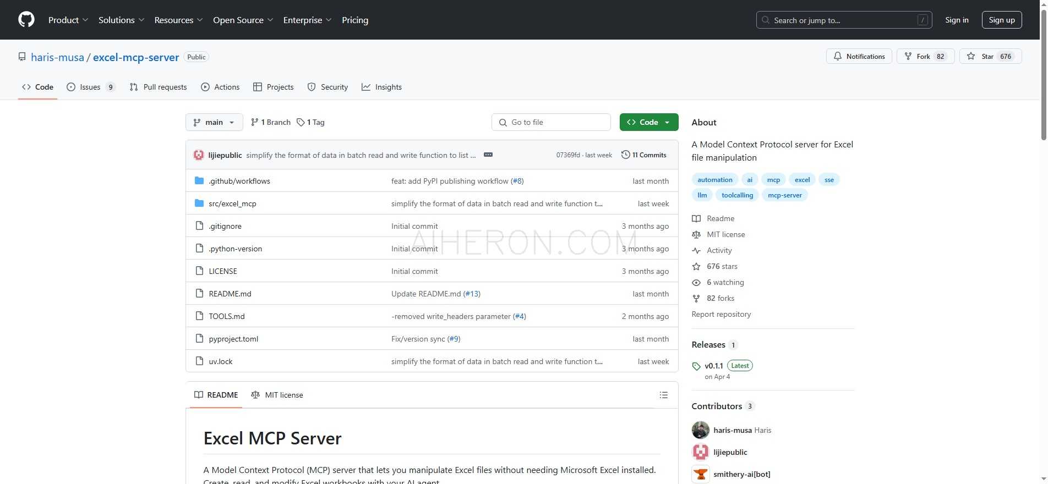Click the Sign up button
This screenshot has height=484, width=1048.
tap(1002, 20)
